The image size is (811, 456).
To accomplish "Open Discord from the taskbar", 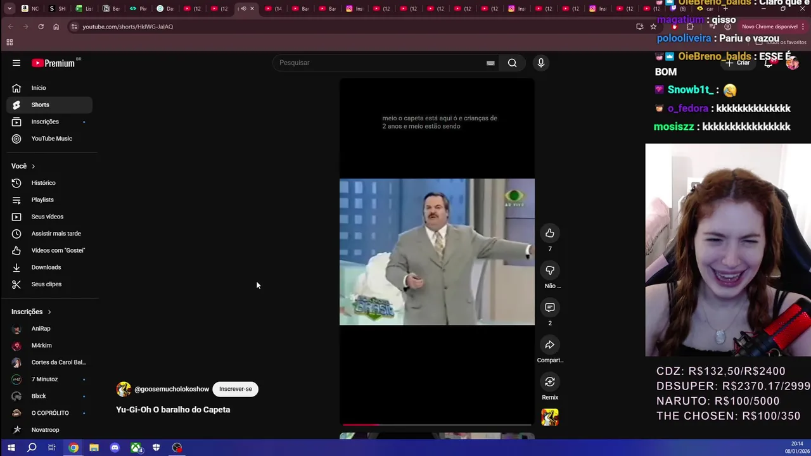I will pyautogui.click(x=115, y=448).
